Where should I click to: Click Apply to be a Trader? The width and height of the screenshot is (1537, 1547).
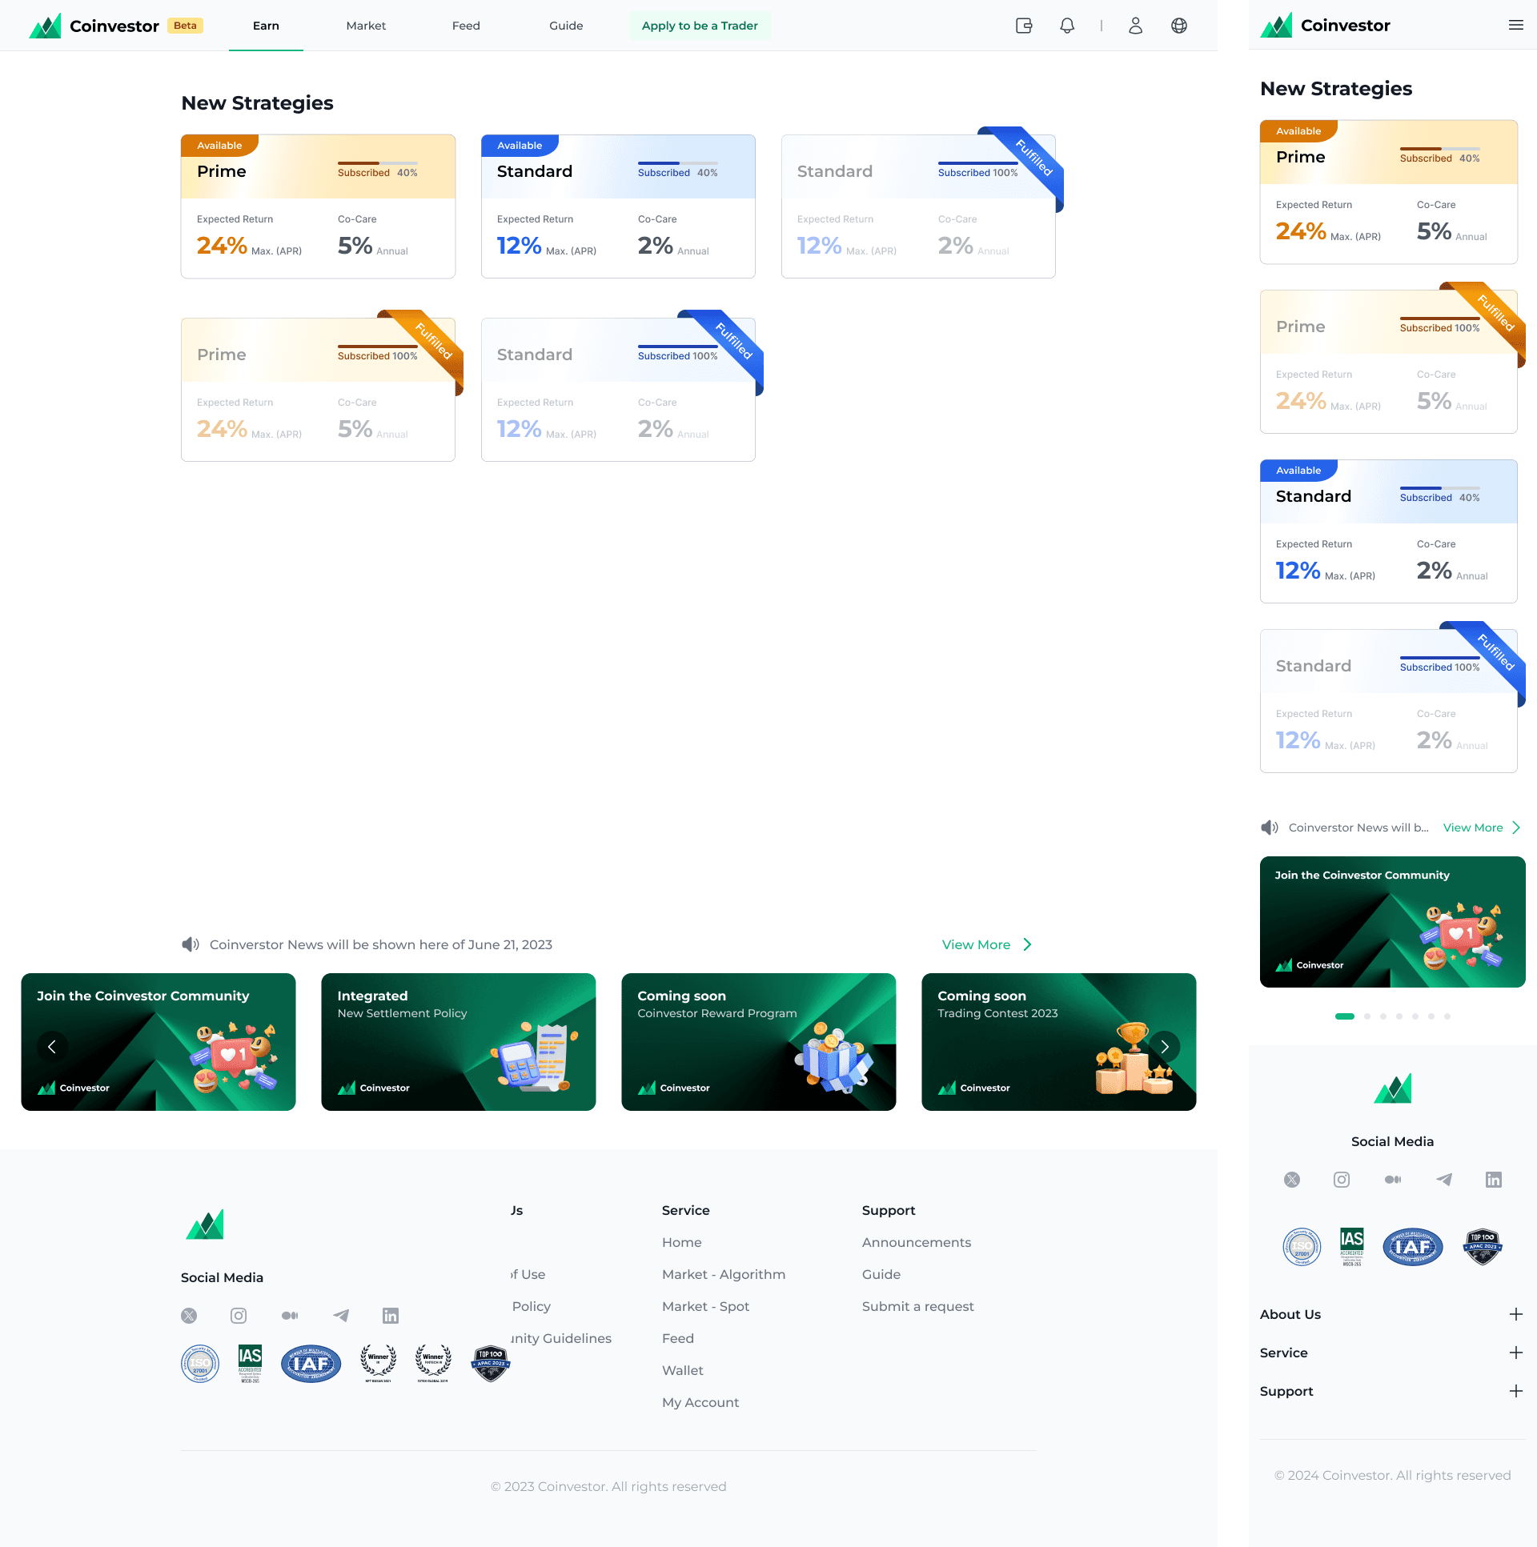pyautogui.click(x=700, y=26)
